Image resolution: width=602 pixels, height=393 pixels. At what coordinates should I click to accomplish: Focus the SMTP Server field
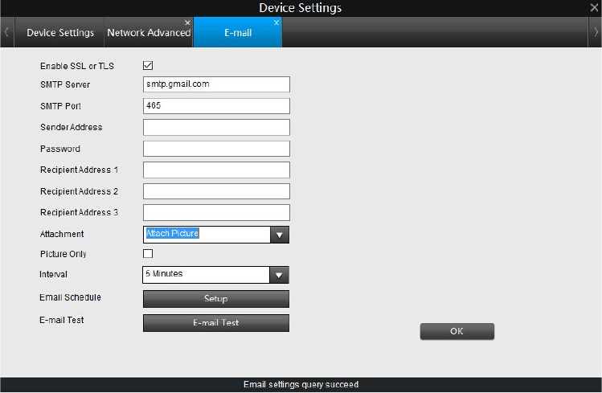click(x=216, y=84)
